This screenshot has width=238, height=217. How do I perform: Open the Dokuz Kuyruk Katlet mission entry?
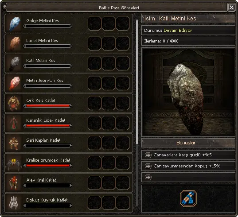click(x=69, y=203)
